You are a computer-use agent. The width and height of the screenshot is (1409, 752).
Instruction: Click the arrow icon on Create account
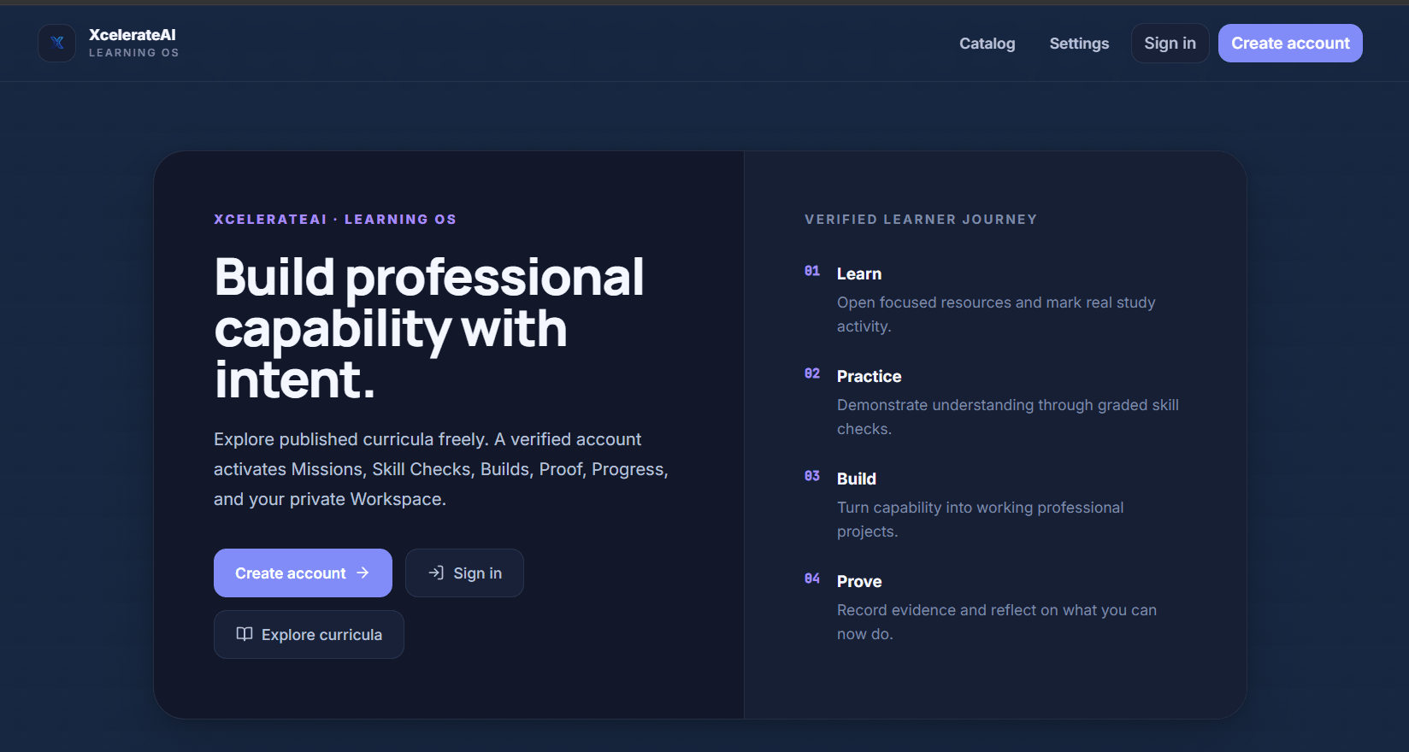point(363,573)
